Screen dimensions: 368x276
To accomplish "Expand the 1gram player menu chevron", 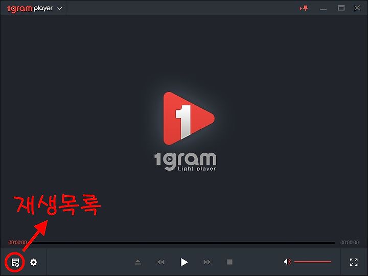I will (x=60, y=9).
